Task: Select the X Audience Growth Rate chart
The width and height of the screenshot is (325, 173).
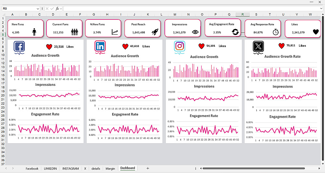Action: pyautogui.click(x=282, y=68)
